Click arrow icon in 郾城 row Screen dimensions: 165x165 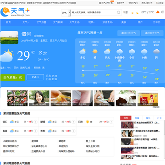(x=73, y=122)
